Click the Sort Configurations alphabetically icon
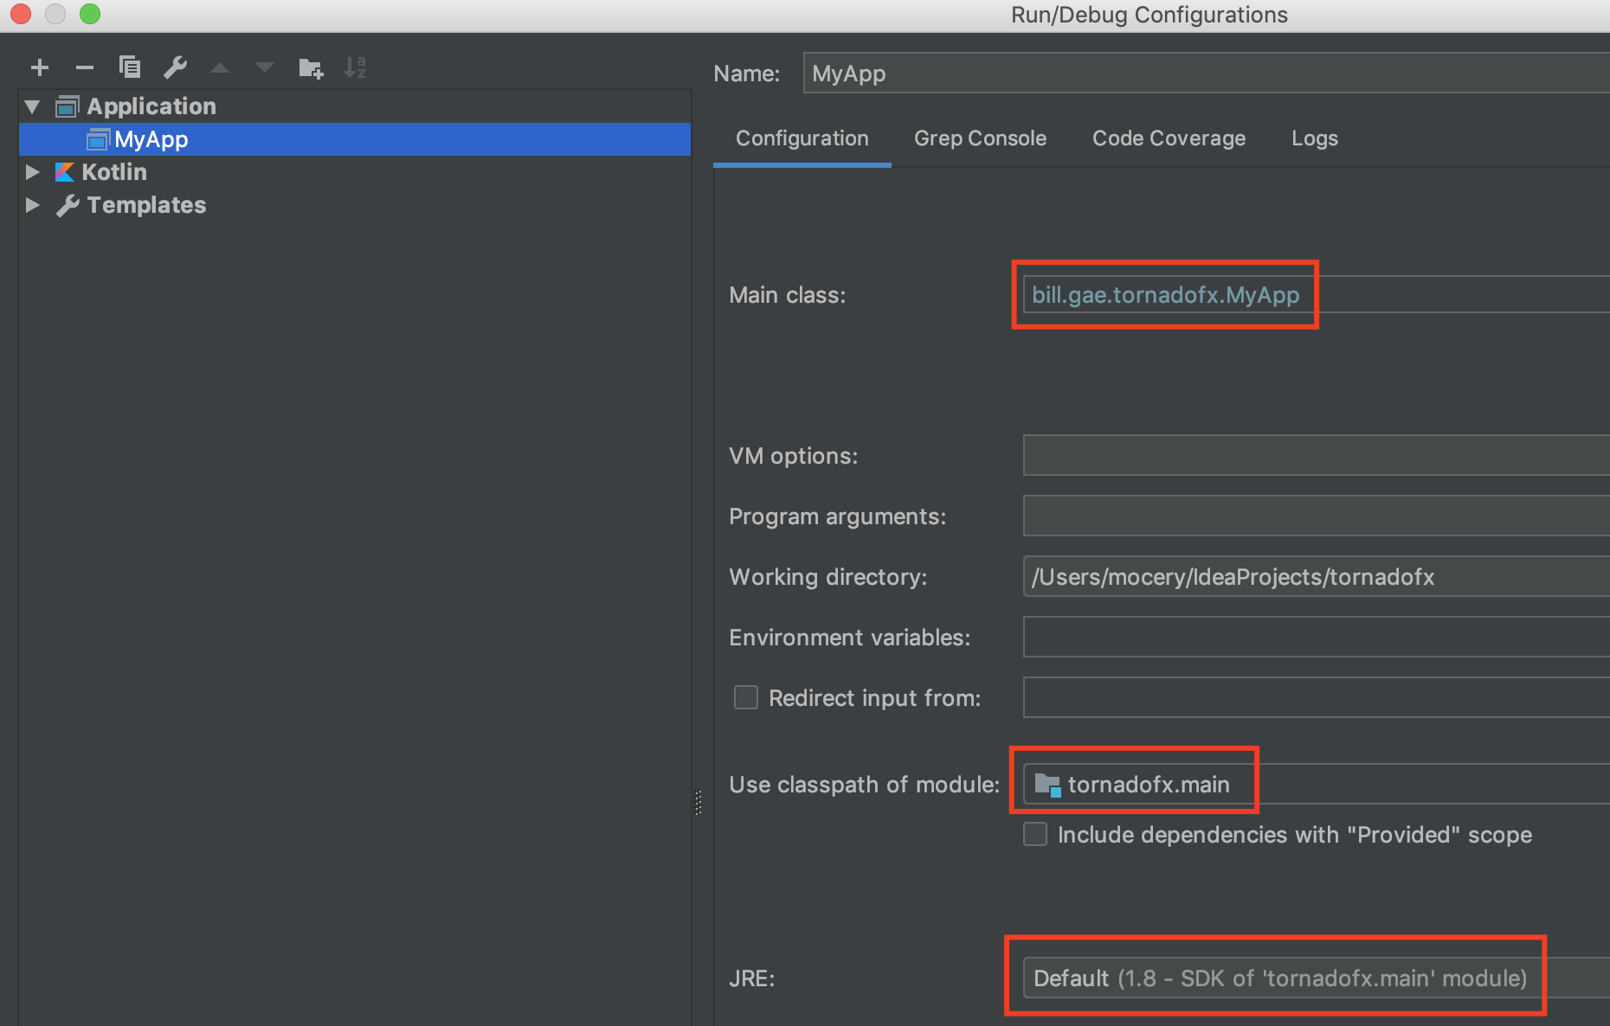This screenshot has width=1610, height=1026. 356,67
